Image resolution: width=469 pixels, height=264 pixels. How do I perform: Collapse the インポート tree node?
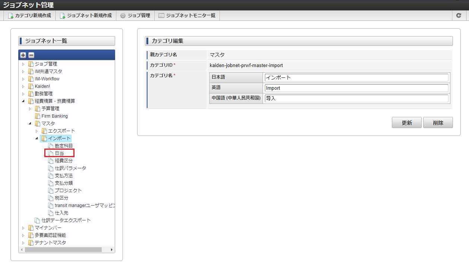[37, 139]
